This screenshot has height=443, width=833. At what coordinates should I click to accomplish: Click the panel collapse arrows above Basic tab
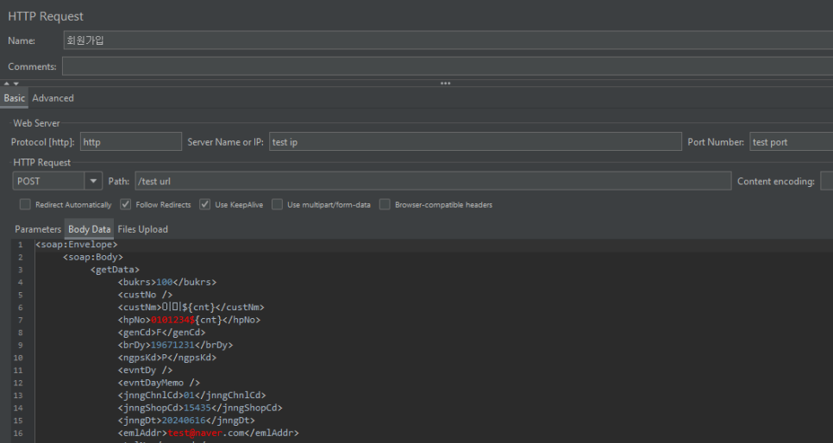click(11, 84)
